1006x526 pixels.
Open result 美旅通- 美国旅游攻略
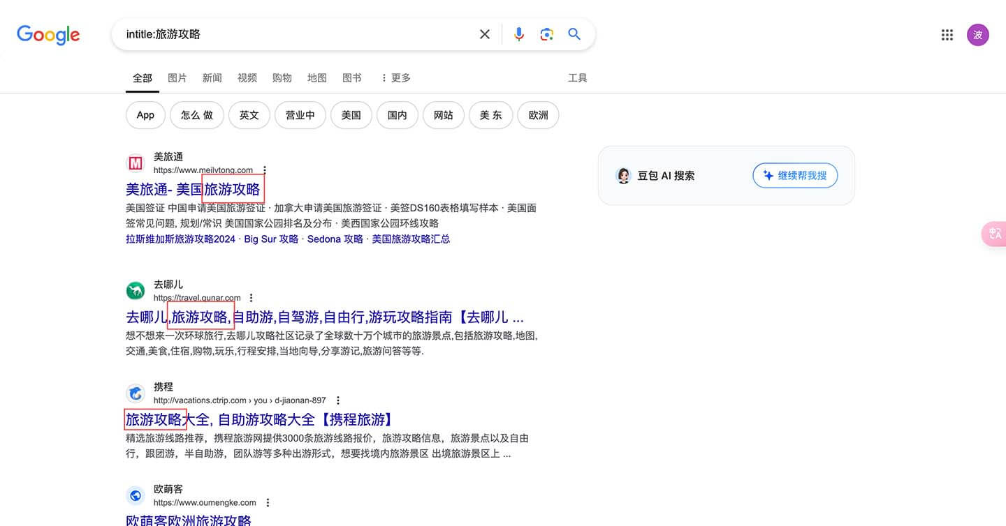[193, 189]
